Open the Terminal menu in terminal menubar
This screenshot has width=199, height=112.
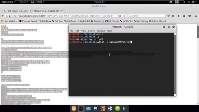point(101,31)
